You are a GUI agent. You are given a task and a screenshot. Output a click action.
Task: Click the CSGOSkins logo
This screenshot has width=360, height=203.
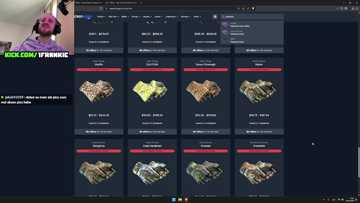[x=83, y=17]
